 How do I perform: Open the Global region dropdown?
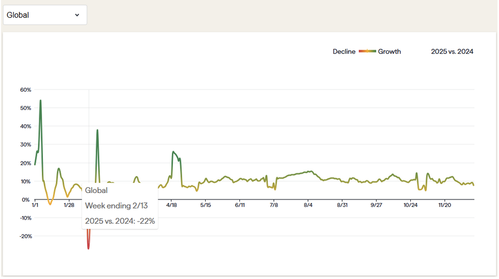coord(44,15)
